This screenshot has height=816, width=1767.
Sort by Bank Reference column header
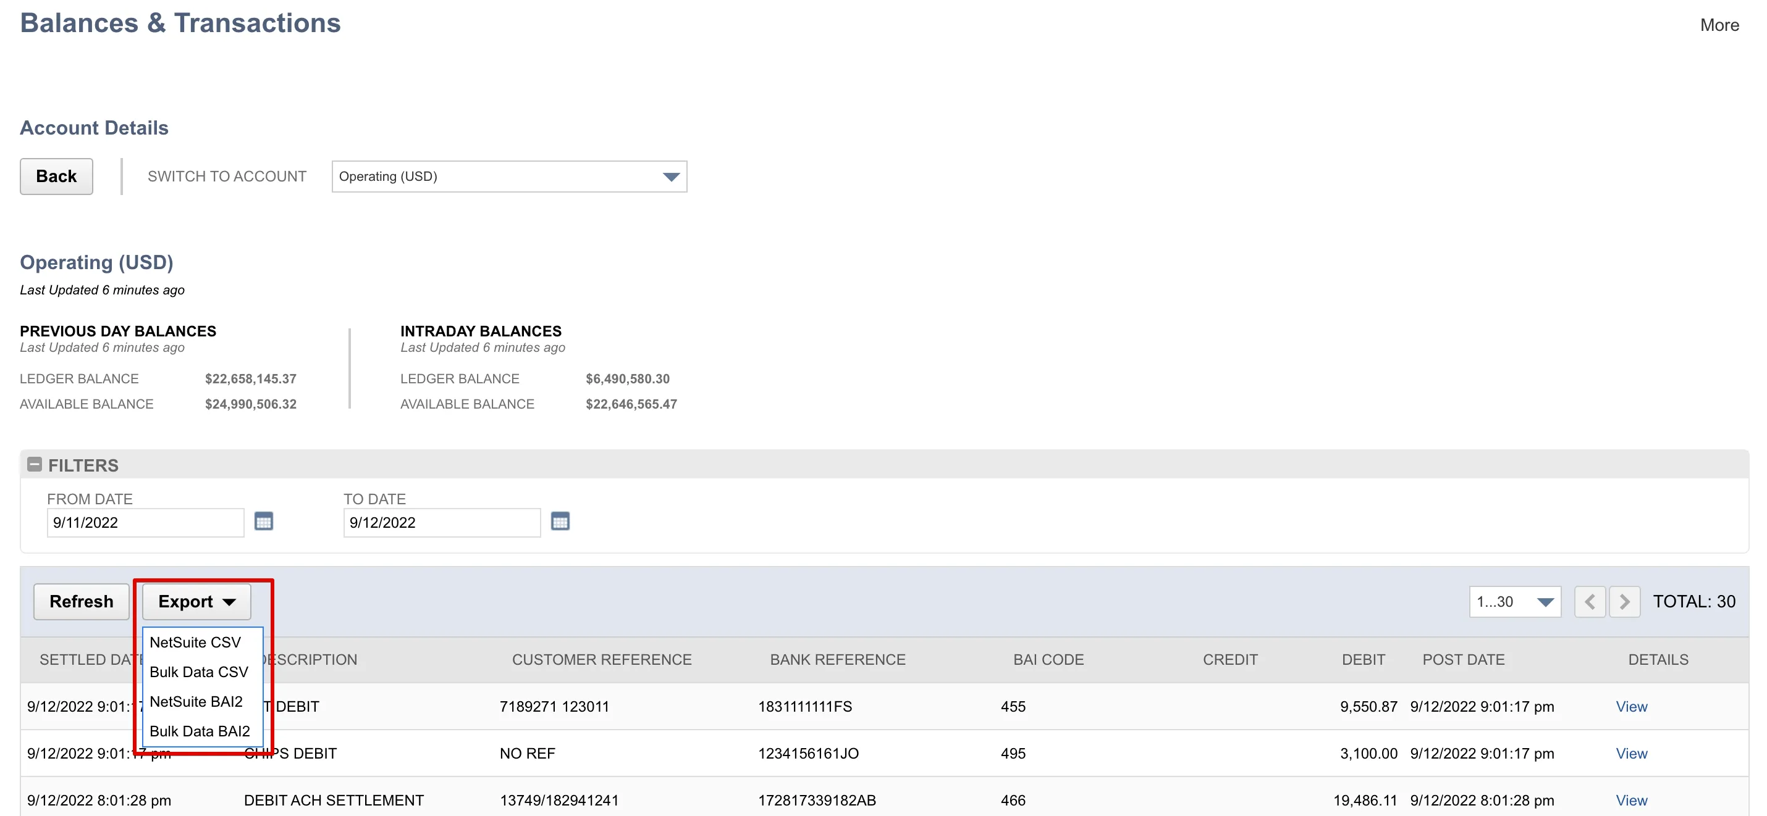[x=838, y=660]
